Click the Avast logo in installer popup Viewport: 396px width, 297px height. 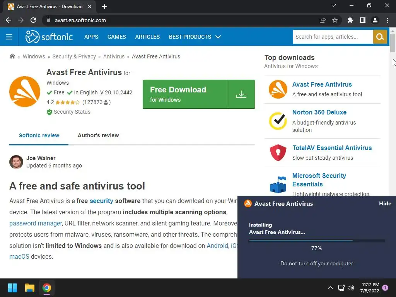[248, 203]
